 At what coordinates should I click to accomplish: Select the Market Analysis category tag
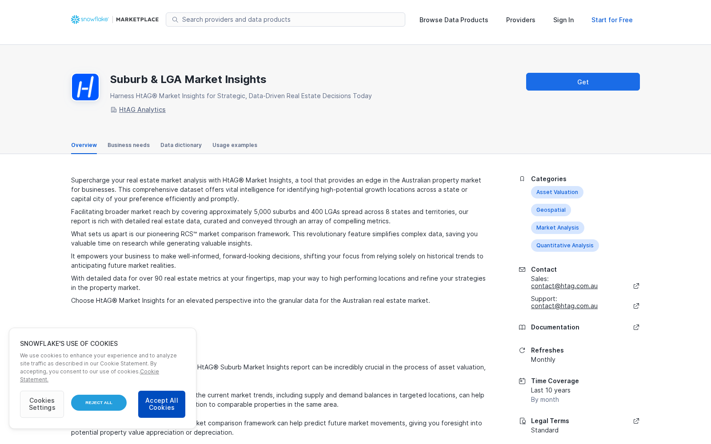coord(558,228)
